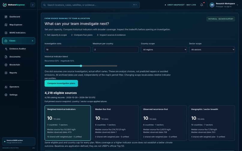Click the 4,218 catalog records date range text
Screen dimensions: 242x151
(70, 98)
